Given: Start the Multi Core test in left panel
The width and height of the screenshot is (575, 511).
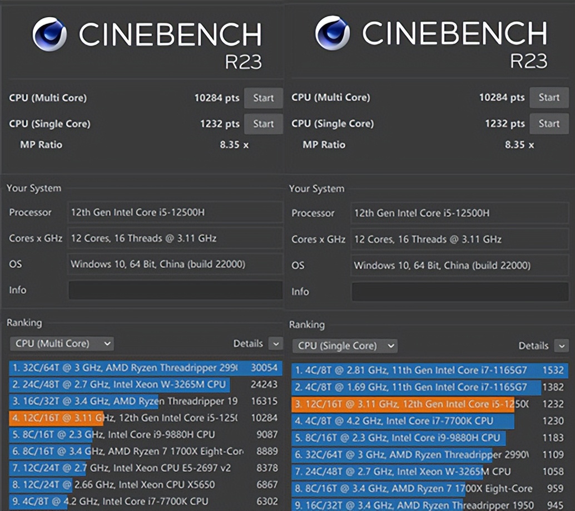Looking at the screenshot, I should (263, 98).
